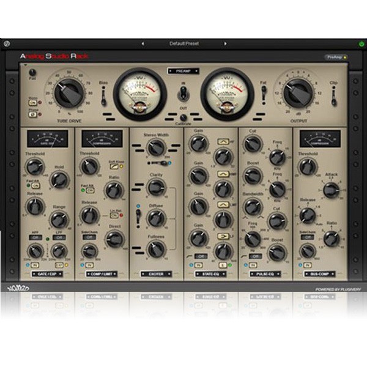This screenshot has width=367, height=367.
Task: Click the Gate Range knob
Action: [x=59, y=220]
